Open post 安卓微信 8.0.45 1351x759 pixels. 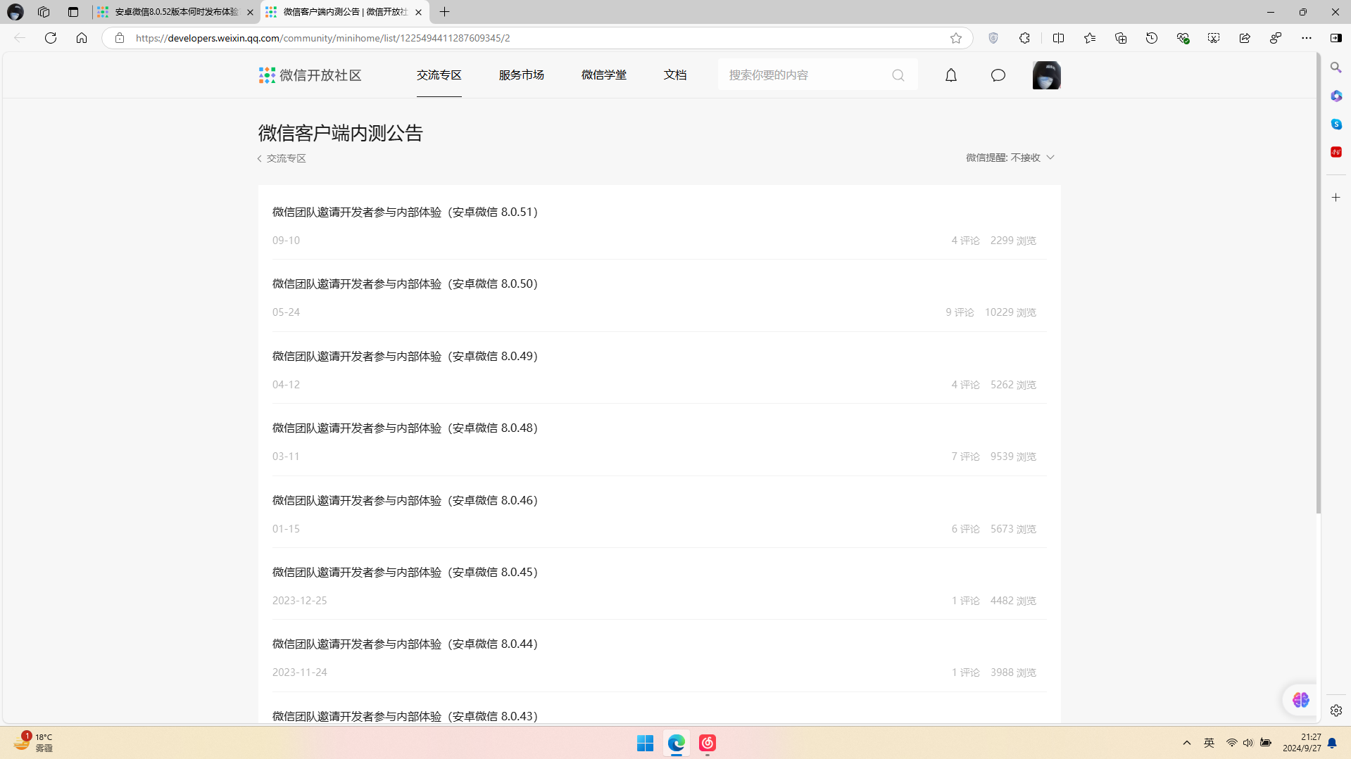pos(405,572)
